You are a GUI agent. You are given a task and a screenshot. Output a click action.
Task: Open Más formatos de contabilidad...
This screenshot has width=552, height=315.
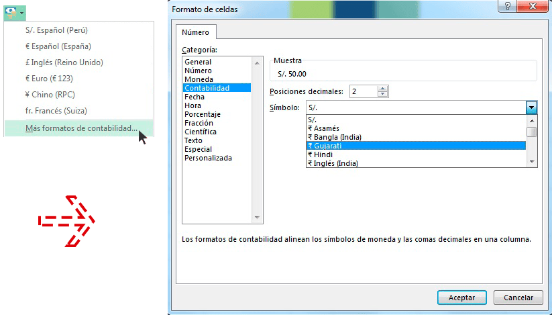pyautogui.click(x=79, y=128)
